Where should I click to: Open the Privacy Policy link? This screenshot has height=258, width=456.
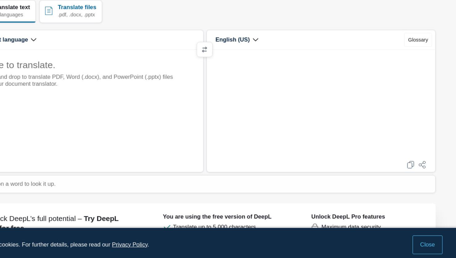[130, 244]
